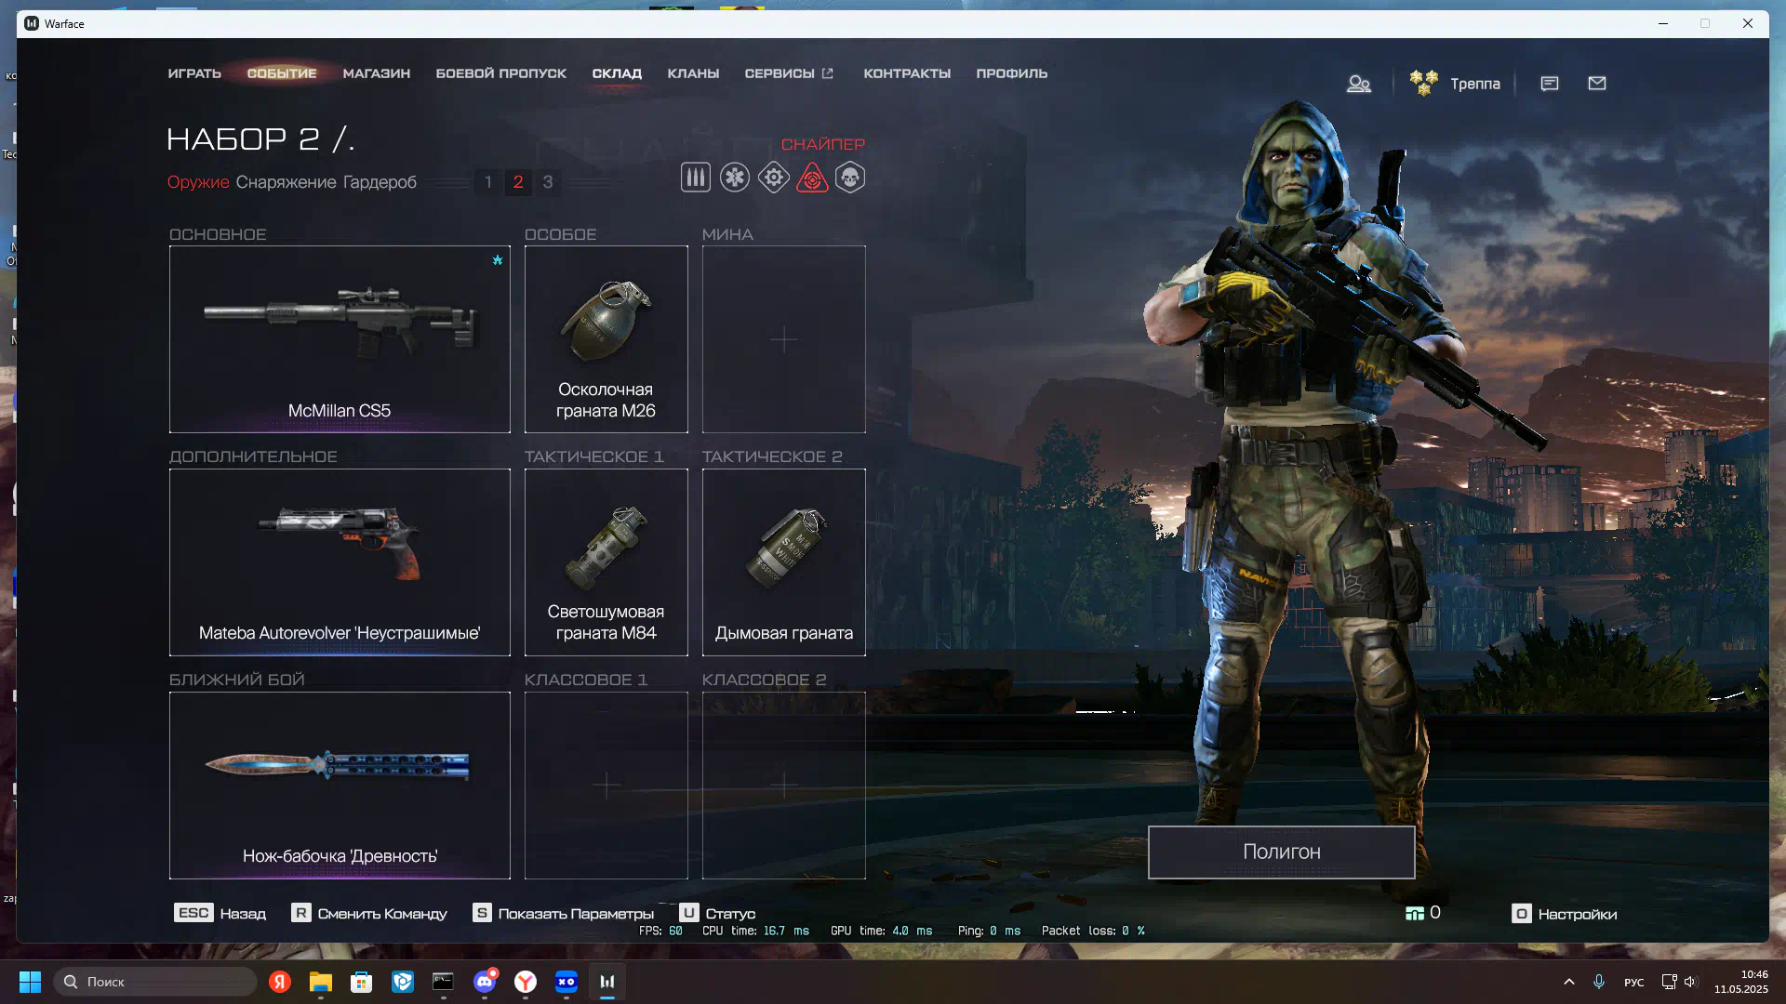The width and height of the screenshot is (1786, 1004).
Task: Open Yandex Browser from the taskbar
Action: pyautogui.click(x=526, y=982)
